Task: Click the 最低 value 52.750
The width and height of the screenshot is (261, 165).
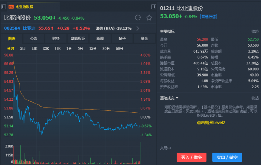Action: (253, 39)
